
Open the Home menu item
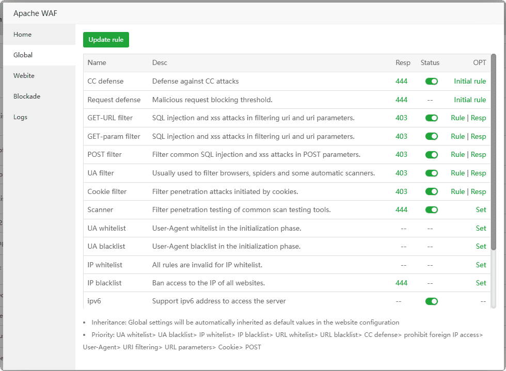23,35
